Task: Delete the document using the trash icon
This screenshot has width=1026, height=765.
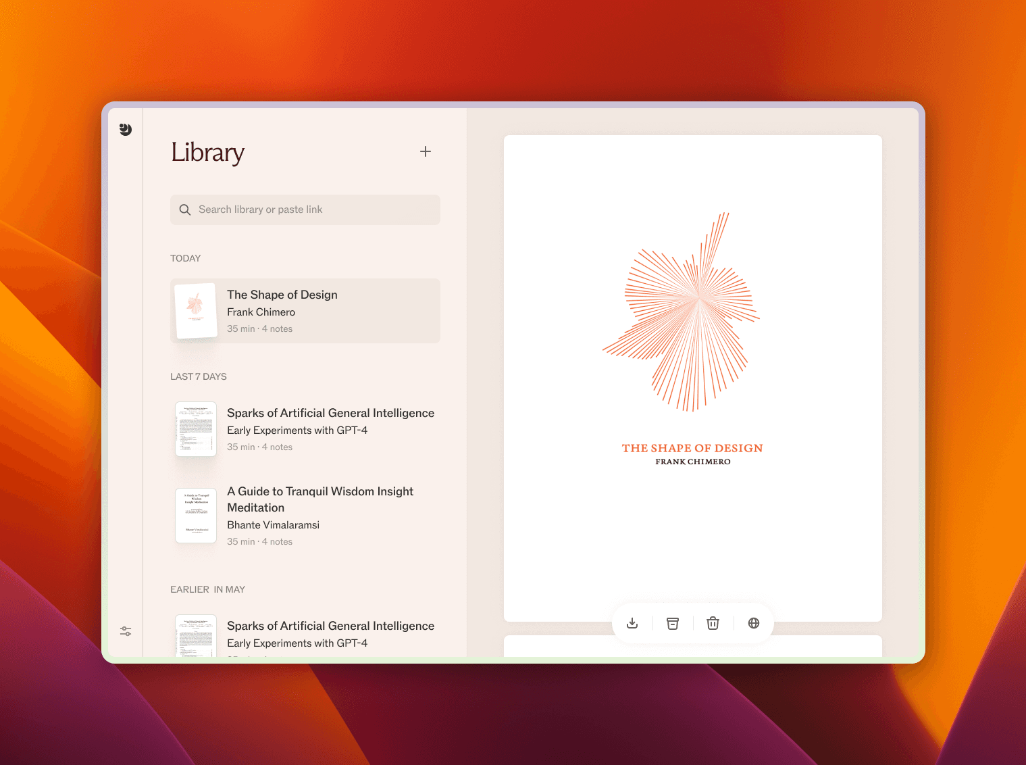Action: (x=713, y=623)
